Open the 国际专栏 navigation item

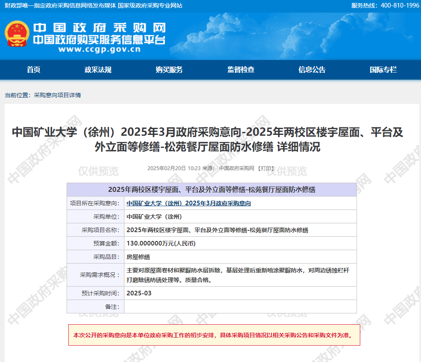[383, 70]
